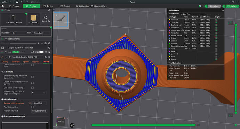Undo the last action arrow
Image resolution: width=240 pixels, height=129 pixels.
(22, 2)
